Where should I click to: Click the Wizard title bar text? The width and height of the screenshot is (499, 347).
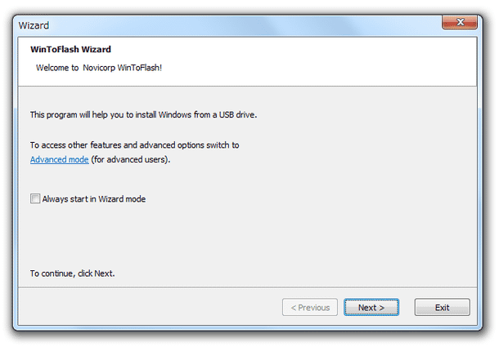34,25
